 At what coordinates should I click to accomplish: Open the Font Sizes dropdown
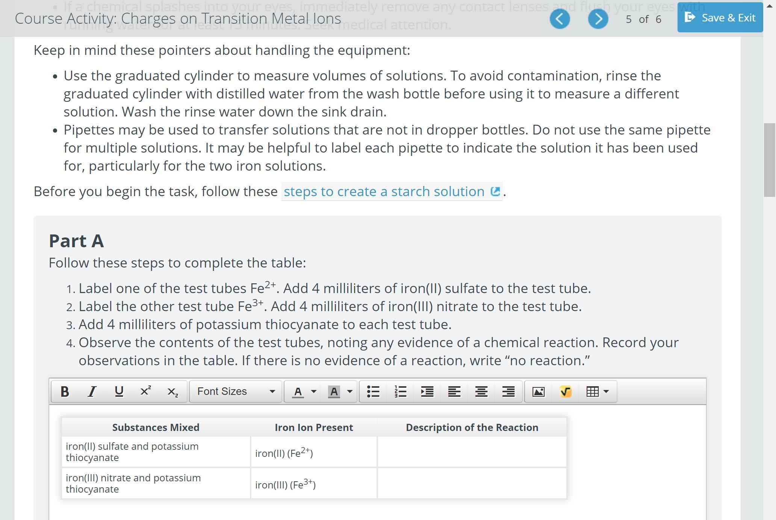coord(236,392)
